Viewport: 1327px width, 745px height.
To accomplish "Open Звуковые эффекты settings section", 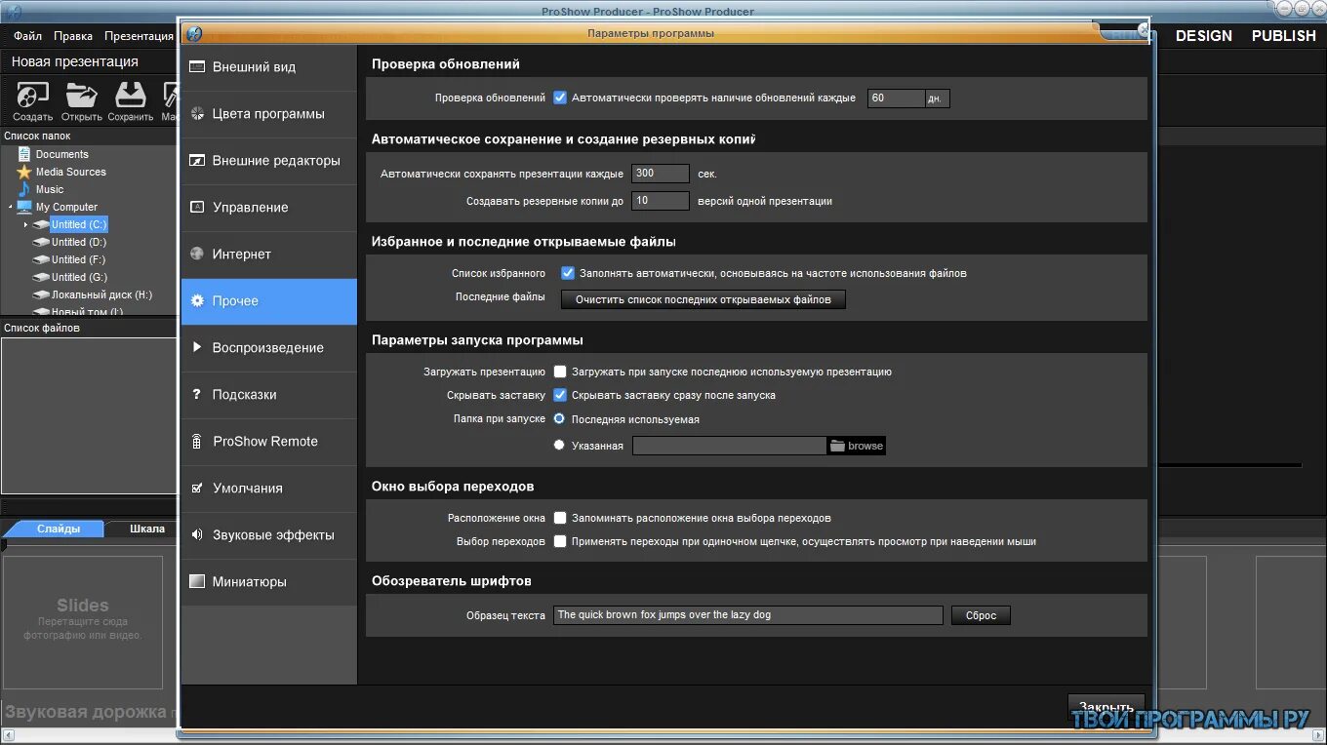I will (x=269, y=535).
